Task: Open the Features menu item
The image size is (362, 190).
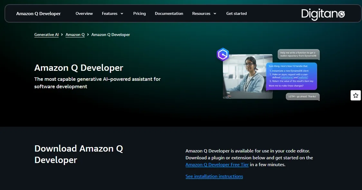Action: [x=110, y=14]
